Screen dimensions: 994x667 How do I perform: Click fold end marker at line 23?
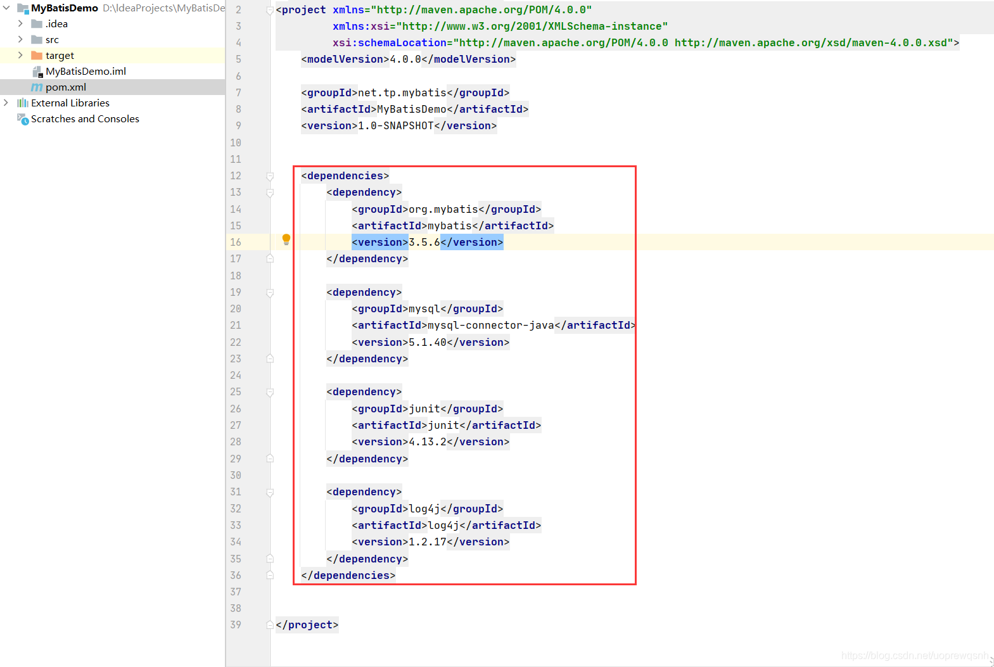pyautogui.click(x=270, y=359)
